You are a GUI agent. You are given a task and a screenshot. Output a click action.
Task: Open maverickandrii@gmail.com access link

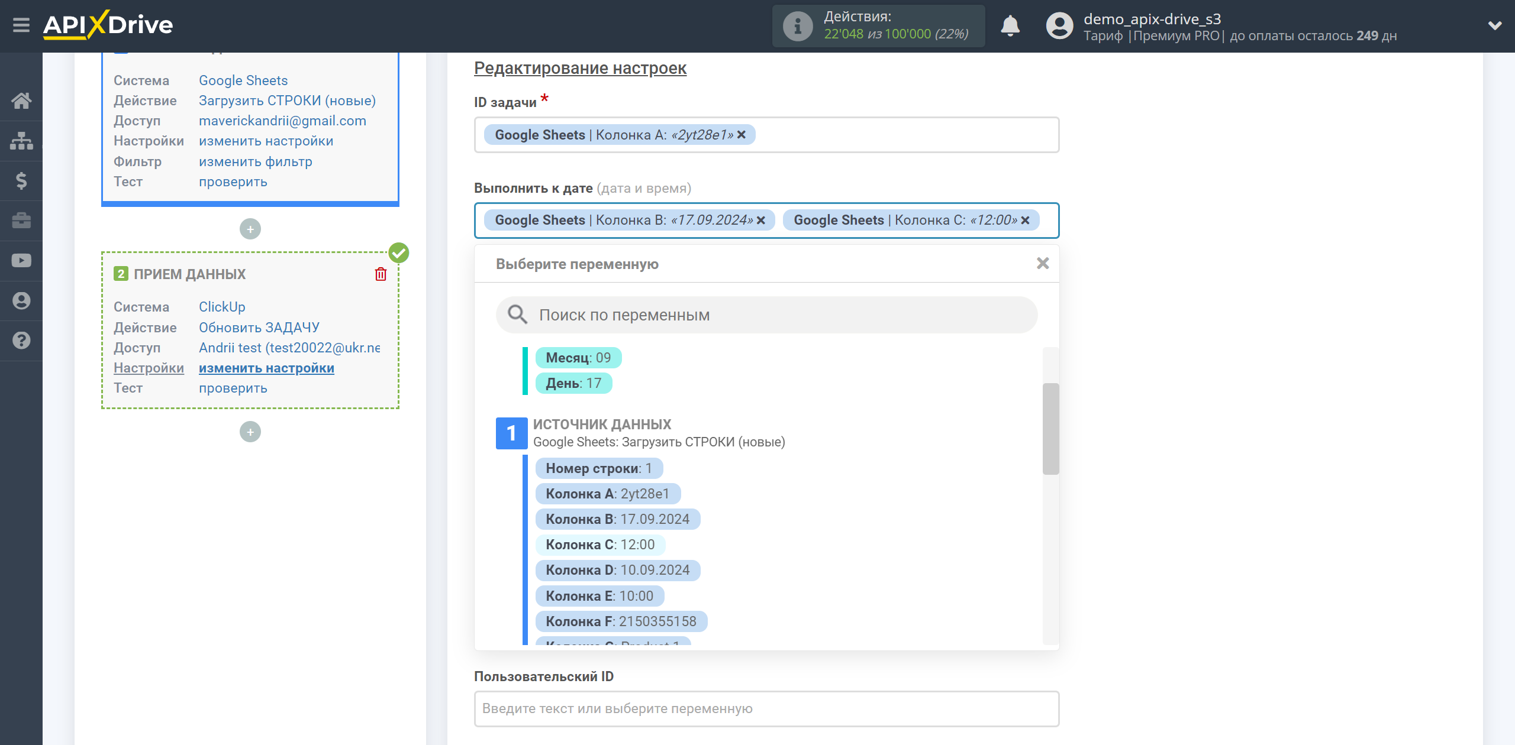pyautogui.click(x=282, y=121)
